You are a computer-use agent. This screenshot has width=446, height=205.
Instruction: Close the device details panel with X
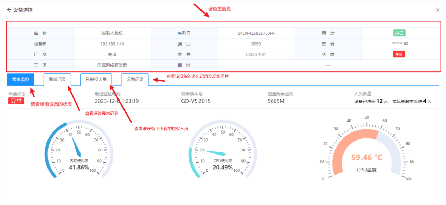coord(438,10)
